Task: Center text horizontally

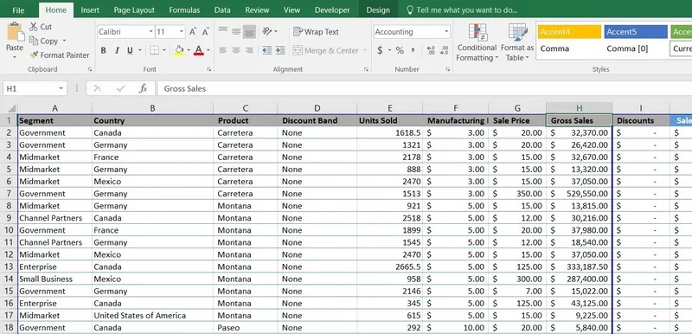Action: click(x=236, y=50)
